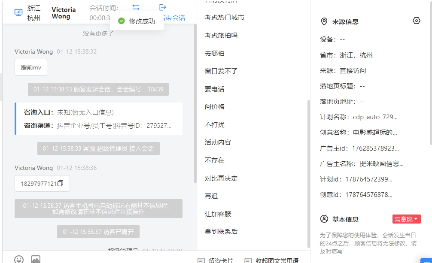The height and width of the screenshot is (263, 432).
Task: Click the person icon next to 基本信息
Action: click(x=324, y=219)
